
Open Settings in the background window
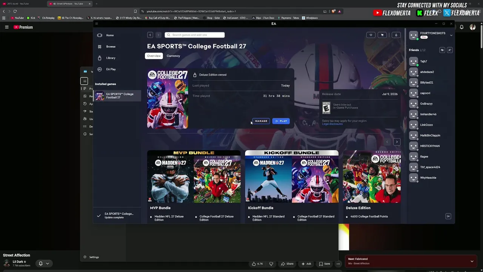91,257
